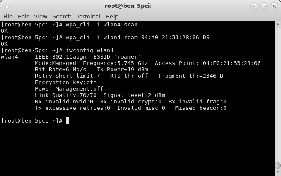Open the Search menu
Viewport: 281px width, 176px height.
pyautogui.click(x=62, y=17)
